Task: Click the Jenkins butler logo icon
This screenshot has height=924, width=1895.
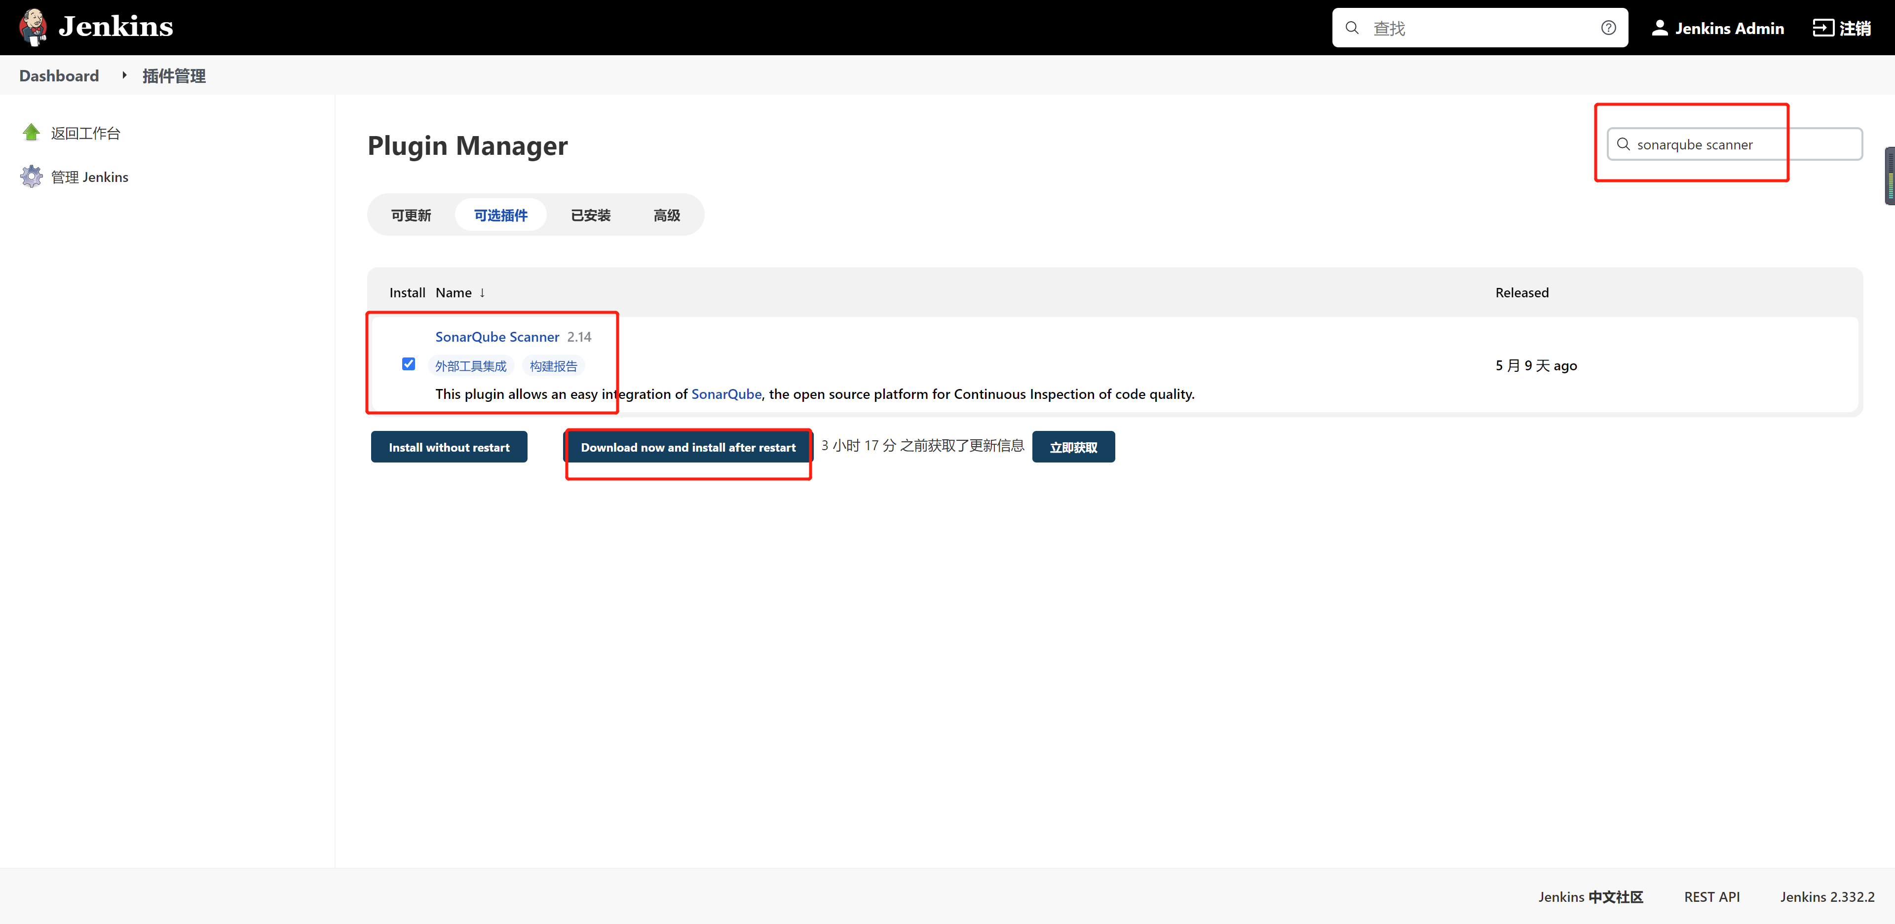Action: 33,27
